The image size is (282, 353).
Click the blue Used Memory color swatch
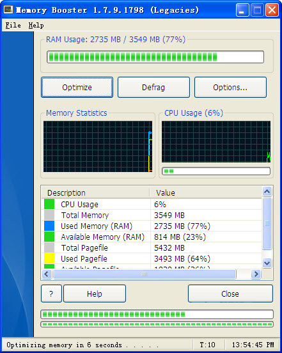click(49, 226)
